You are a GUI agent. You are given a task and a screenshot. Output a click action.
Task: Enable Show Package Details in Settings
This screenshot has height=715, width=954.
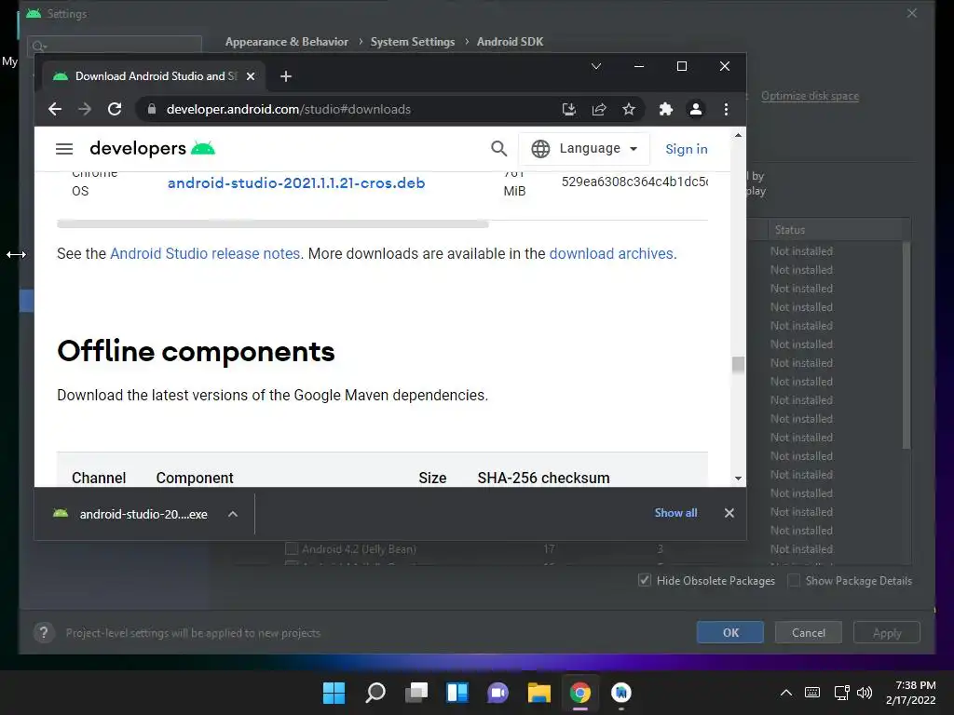click(794, 581)
